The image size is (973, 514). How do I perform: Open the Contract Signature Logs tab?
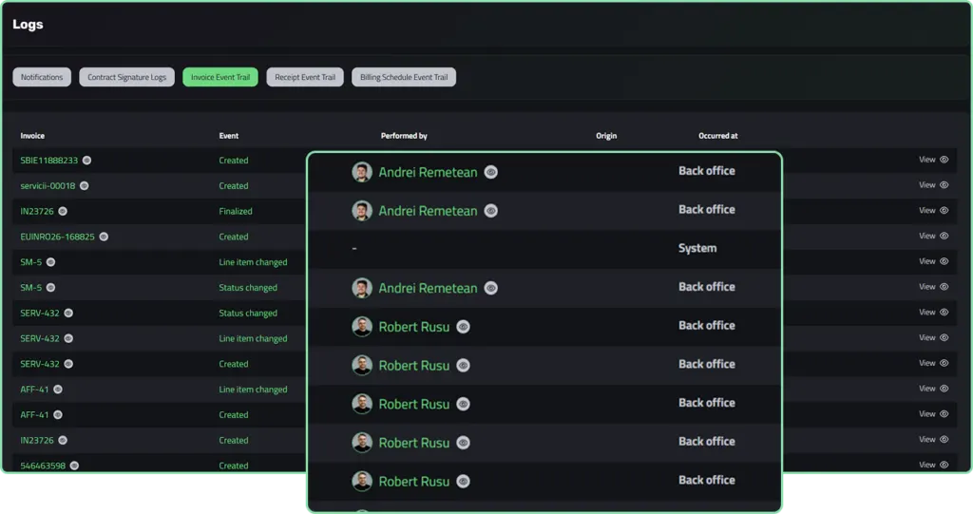[126, 77]
